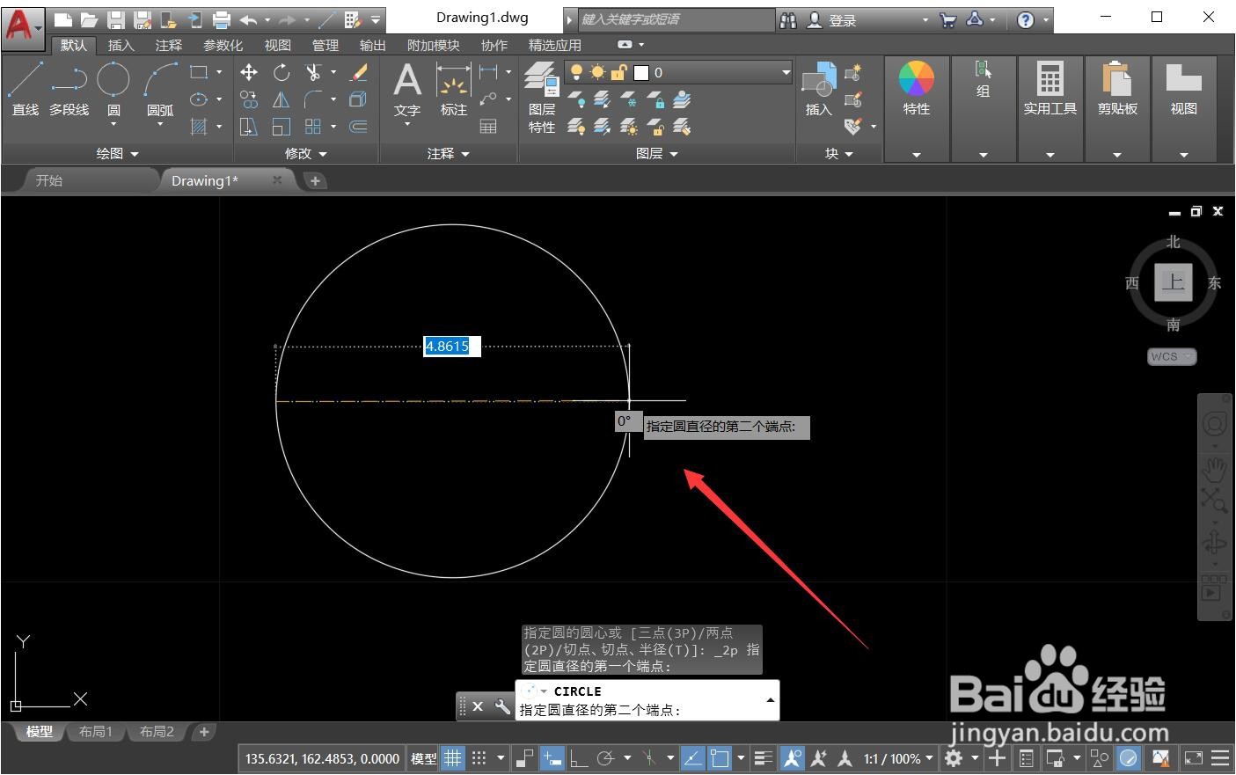
Task: Select the Rectangle draw tool
Action: click(x=199, y=72)
